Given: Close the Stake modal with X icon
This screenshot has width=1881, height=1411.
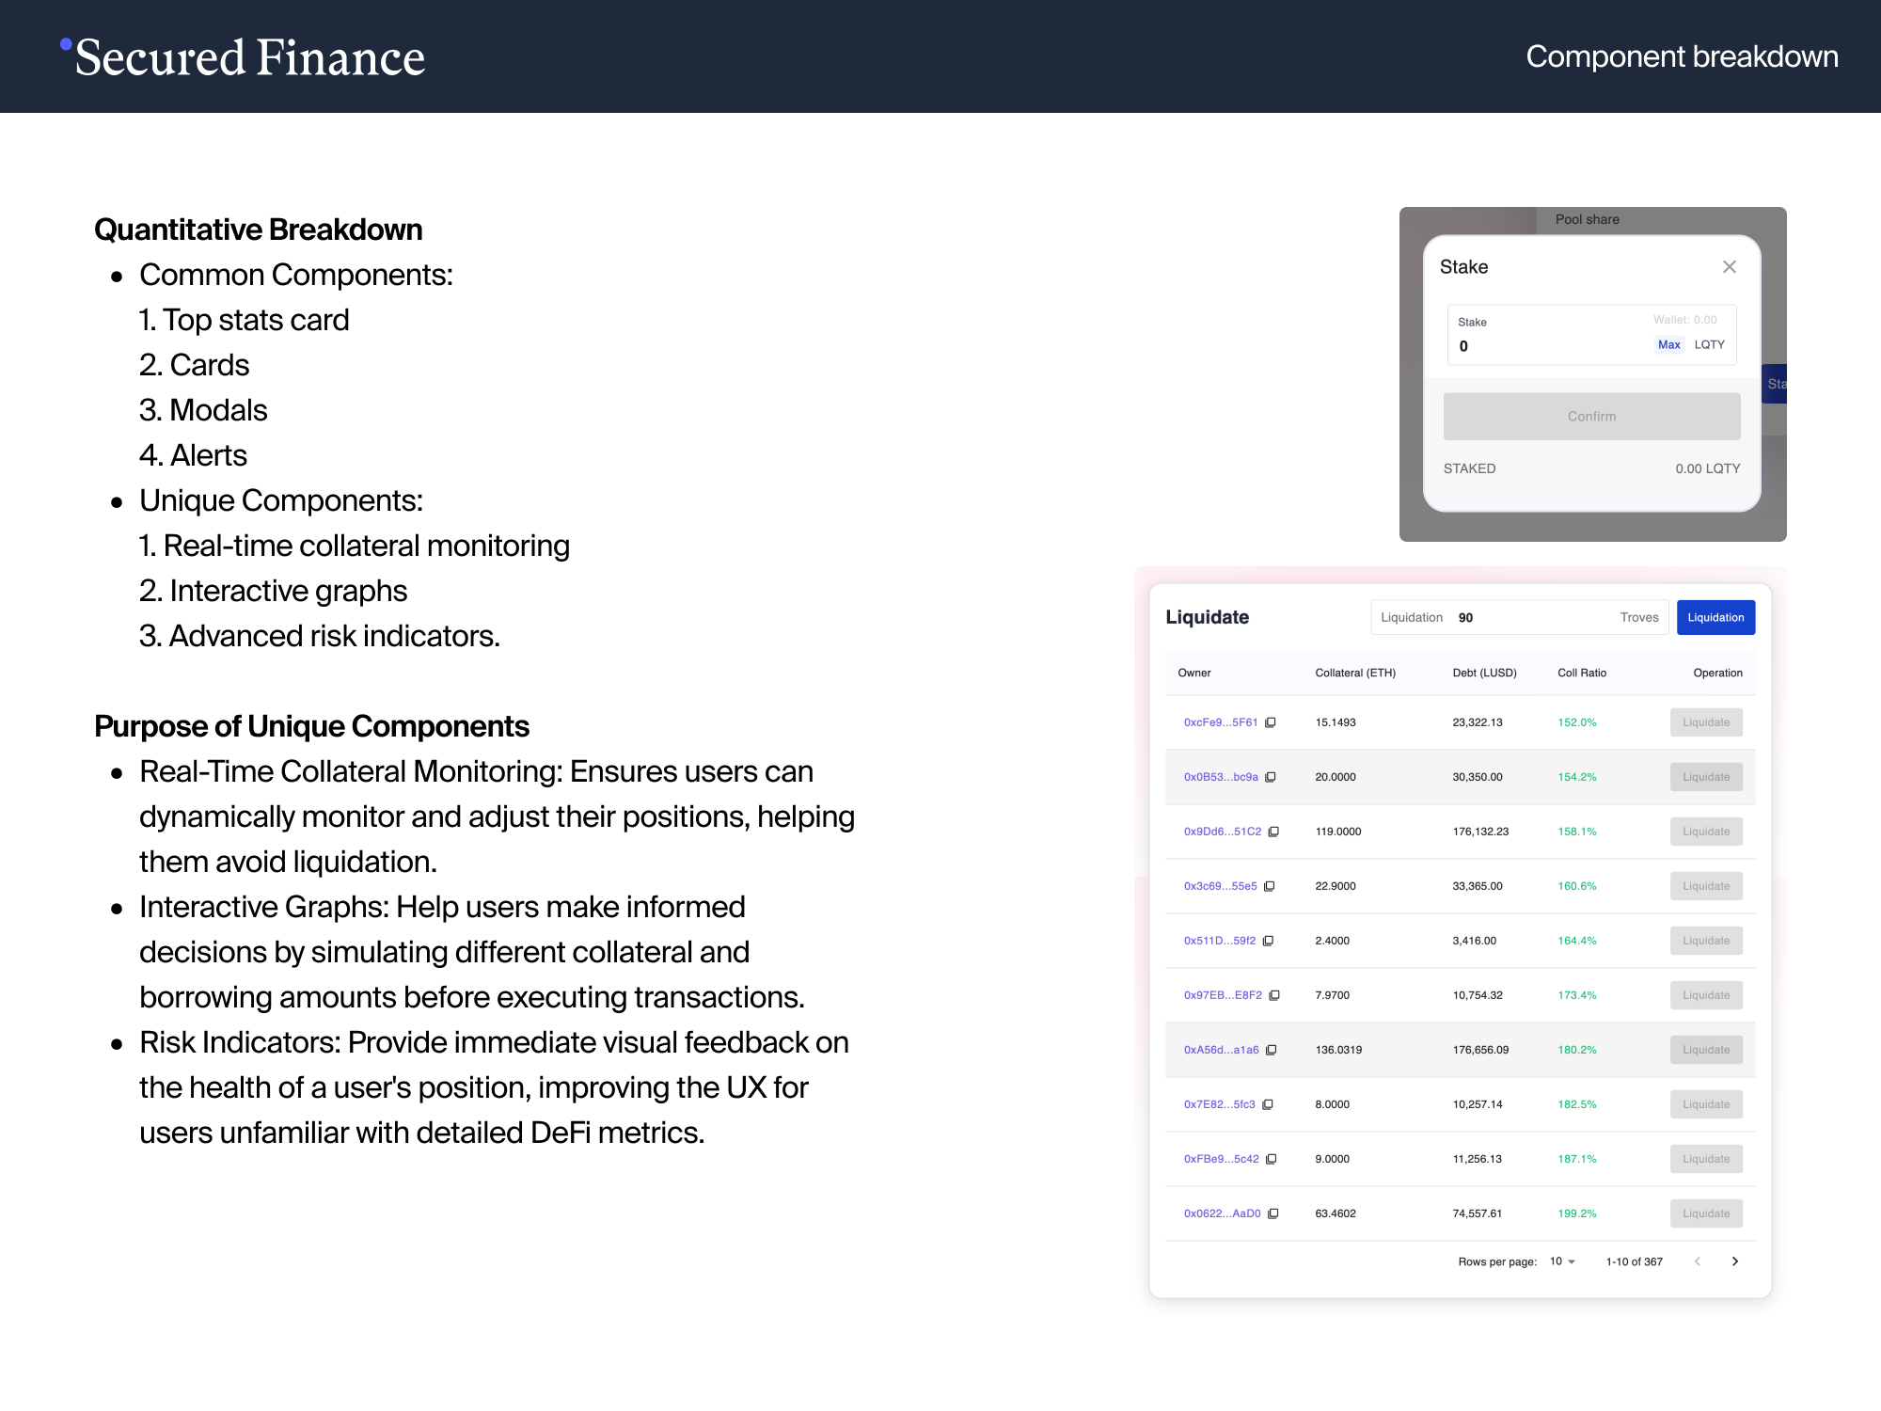Looking at the screenshot, I should (x=1729, y=267).
